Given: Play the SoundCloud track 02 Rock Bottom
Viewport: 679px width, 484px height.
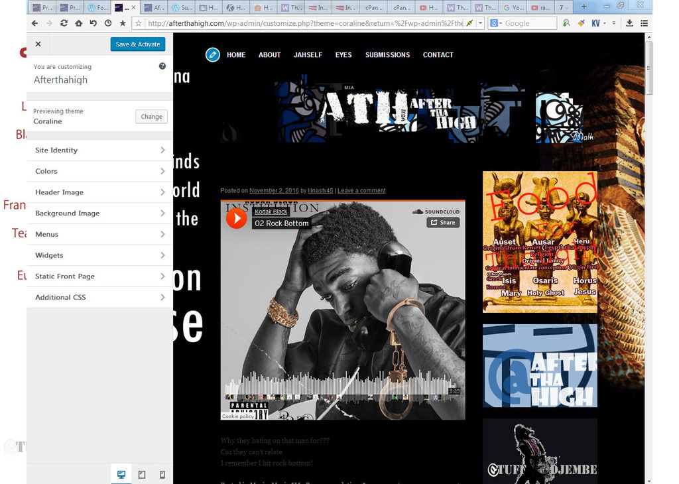Looking at the screenshot, I should pyautogui.click(x=237, y=217).
